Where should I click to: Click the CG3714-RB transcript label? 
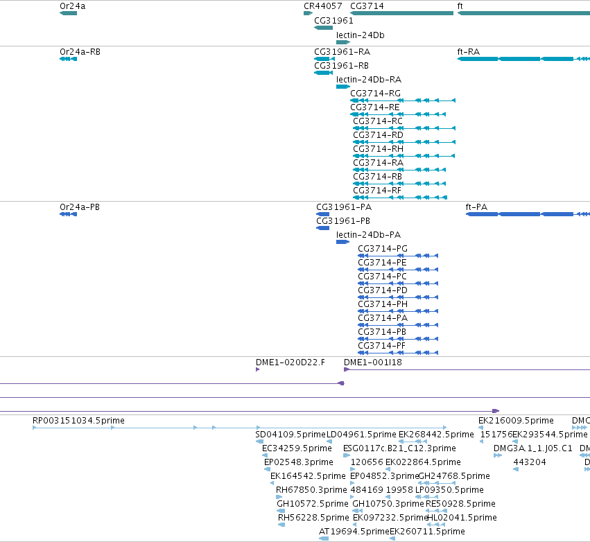coord(377,177)
